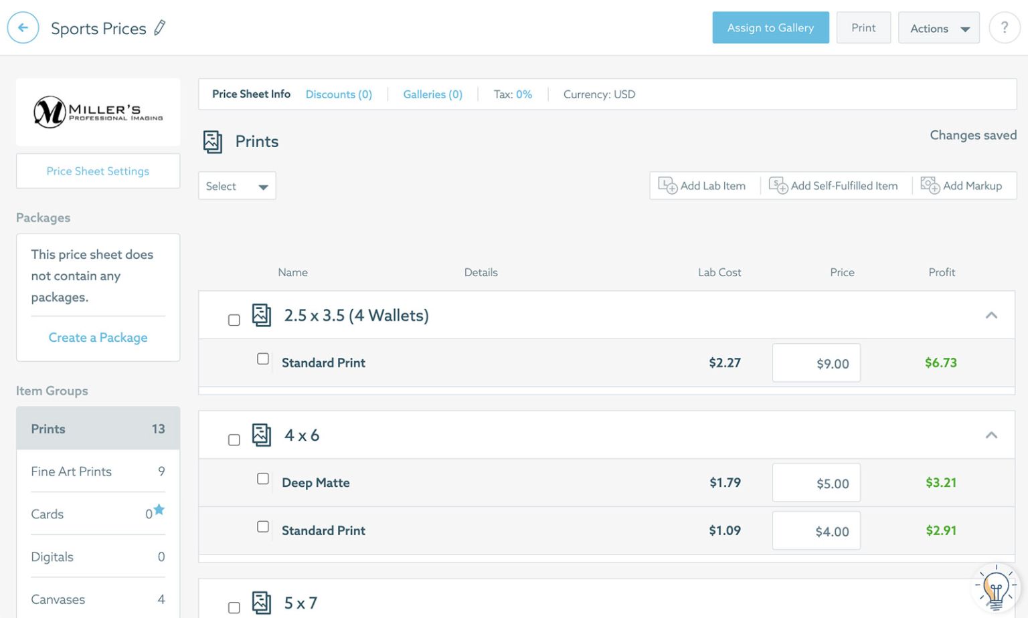Check the 2.5 x 3.5 Wallets group checkbox
1028x618 pixels.
pyautogui.click(x=234, y=320)
